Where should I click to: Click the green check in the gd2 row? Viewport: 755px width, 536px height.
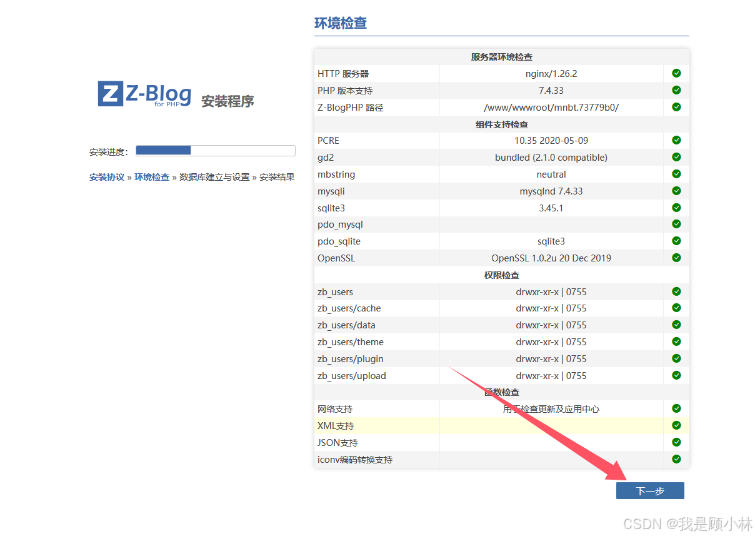(676, 157)
